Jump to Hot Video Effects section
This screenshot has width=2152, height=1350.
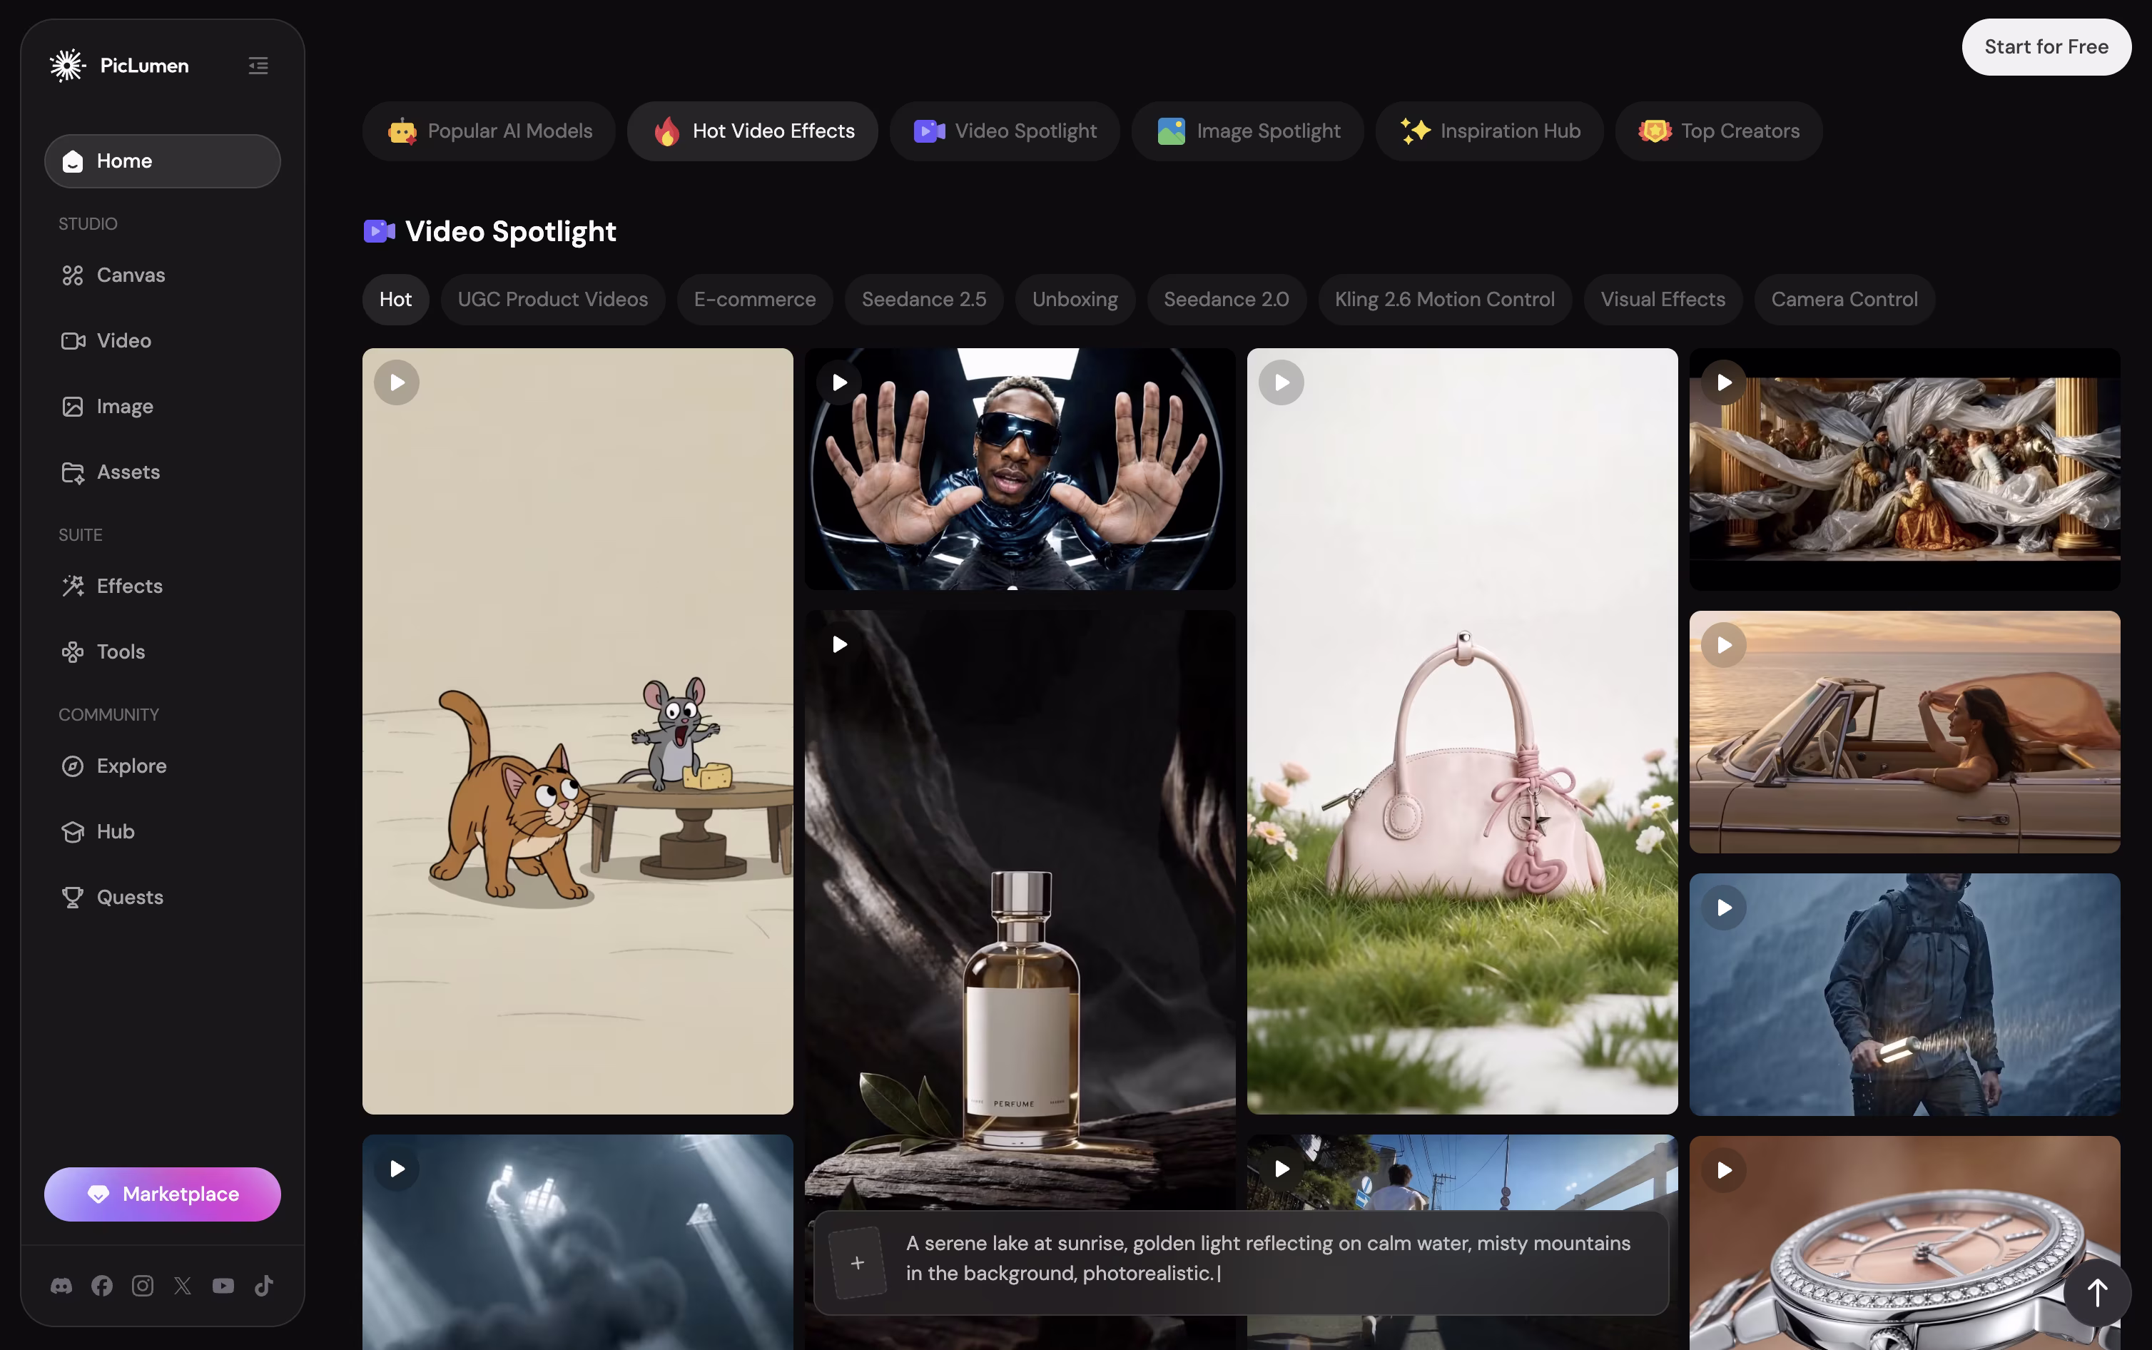coord(753,131)
